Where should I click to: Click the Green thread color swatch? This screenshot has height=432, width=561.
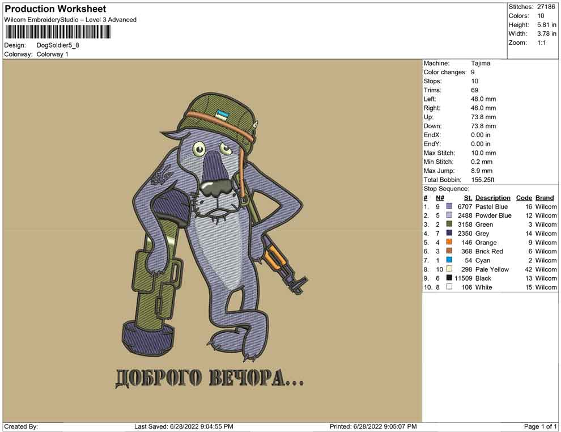pyautogui.click(x=449, y=225)
